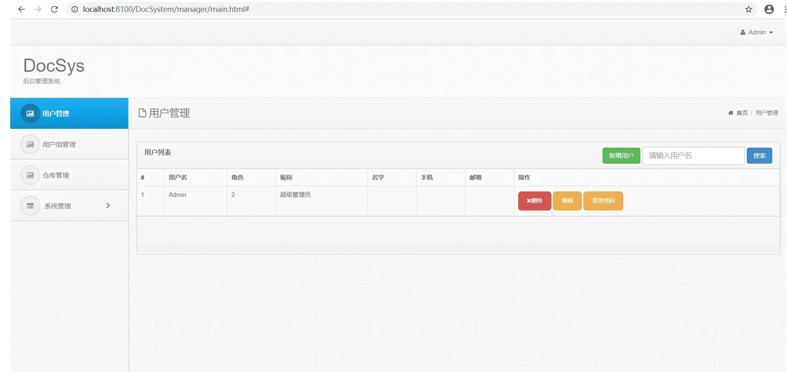Reload the page in browser

pos(54,9)
